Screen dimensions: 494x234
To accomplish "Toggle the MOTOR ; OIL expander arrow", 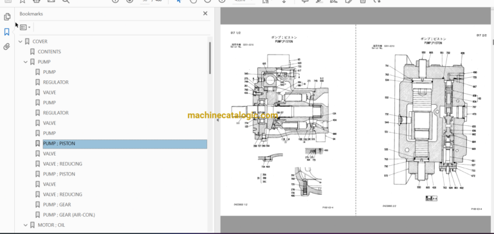I will click(26, 225).
